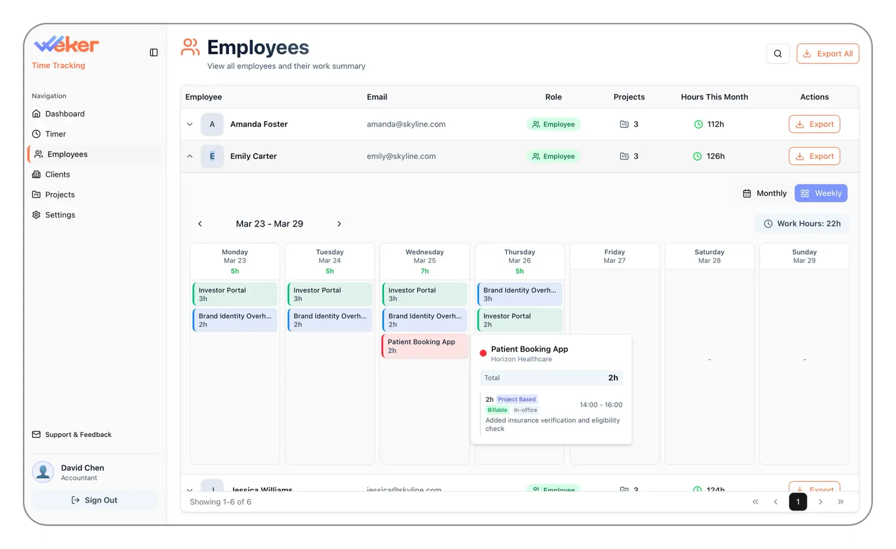The image size is (896, 549).
Task: Collapse Emily Carter's row details
Action: [190, 156]
